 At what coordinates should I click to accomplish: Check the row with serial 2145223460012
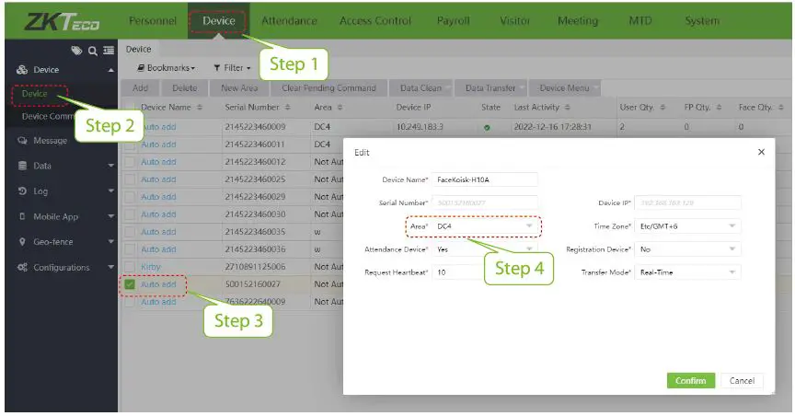(130, 162)
